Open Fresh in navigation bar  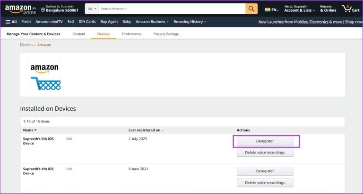click(x=26, y=22)
